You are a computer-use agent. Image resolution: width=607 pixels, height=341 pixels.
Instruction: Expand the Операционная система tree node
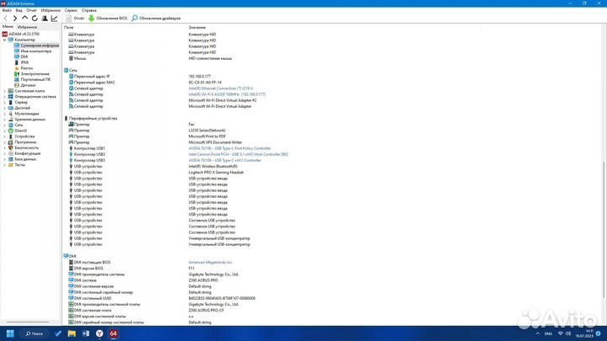click(5, 97)
